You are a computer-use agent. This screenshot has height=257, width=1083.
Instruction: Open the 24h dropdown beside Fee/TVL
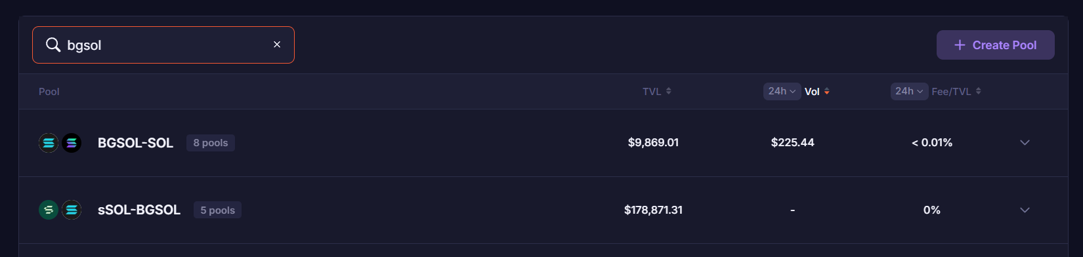coord(909,91)
